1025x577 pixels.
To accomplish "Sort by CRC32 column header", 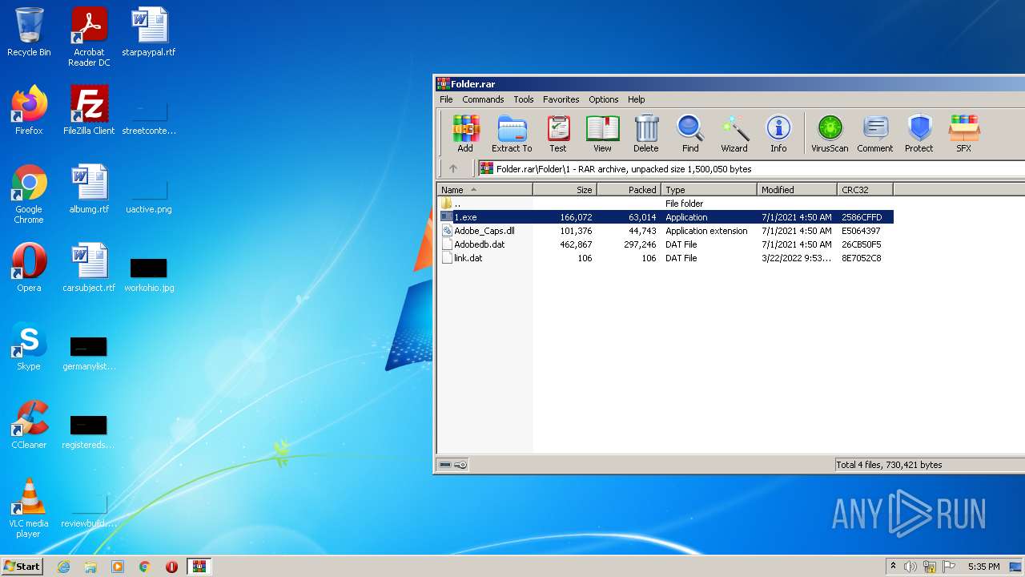I will click(865, 190).
